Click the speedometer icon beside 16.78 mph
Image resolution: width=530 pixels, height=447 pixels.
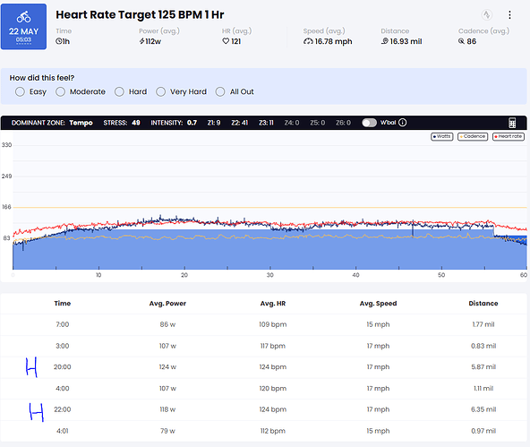pyautogui.click(x=308, y=41)
